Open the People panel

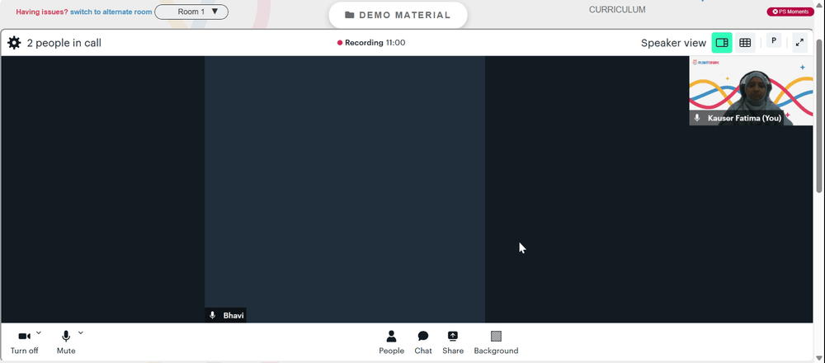click(x=391, y=342)
